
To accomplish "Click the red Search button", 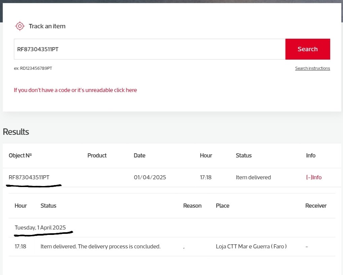I will (x=308, y=49).
